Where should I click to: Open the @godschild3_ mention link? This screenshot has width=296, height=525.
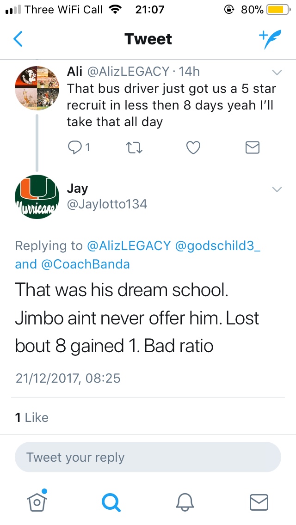(x=218, y=246)
